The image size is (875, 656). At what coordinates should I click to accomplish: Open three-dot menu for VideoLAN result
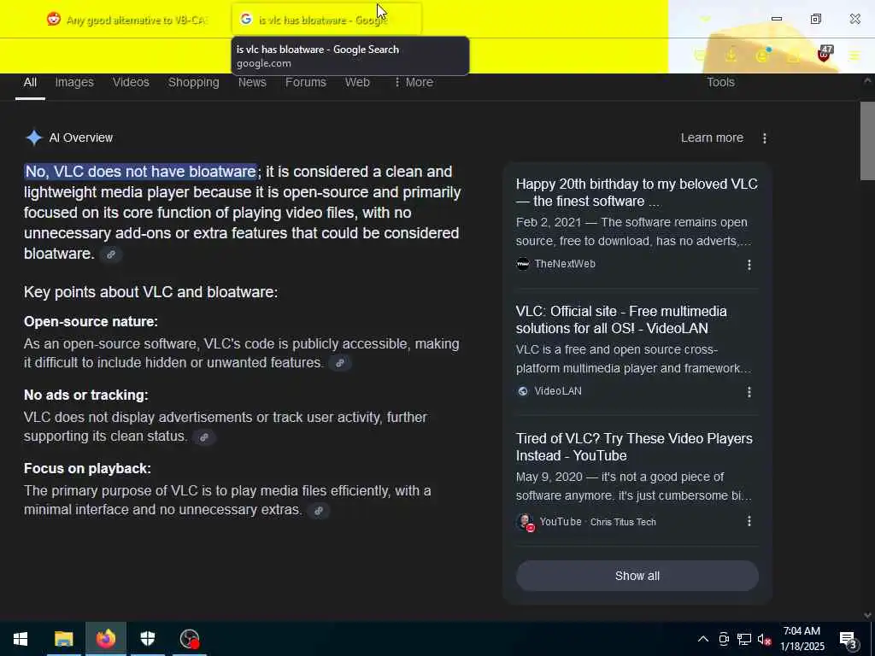point(749,392)
